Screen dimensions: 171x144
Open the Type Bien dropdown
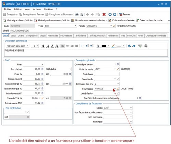click(x=75, y=26)
